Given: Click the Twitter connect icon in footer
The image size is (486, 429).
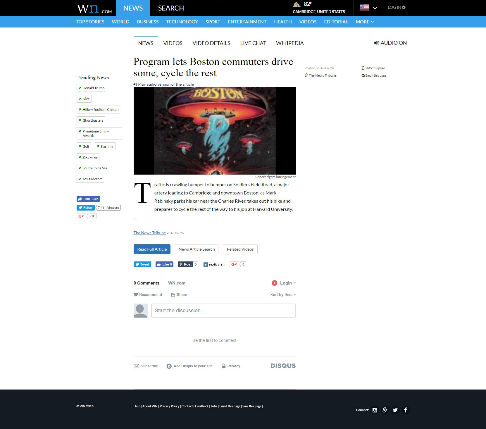Looking at the screenshot, I should pos(395,410).
